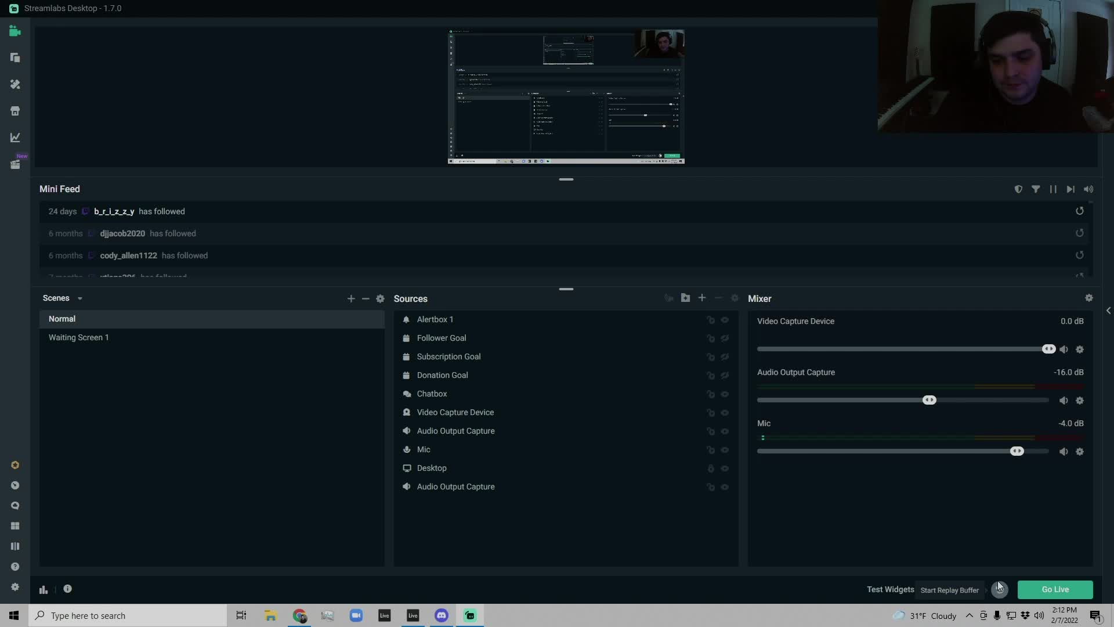Click the Mini Feed shield icon
The width and height of the screenshot is (1114, 627).
coord(1018,189)
